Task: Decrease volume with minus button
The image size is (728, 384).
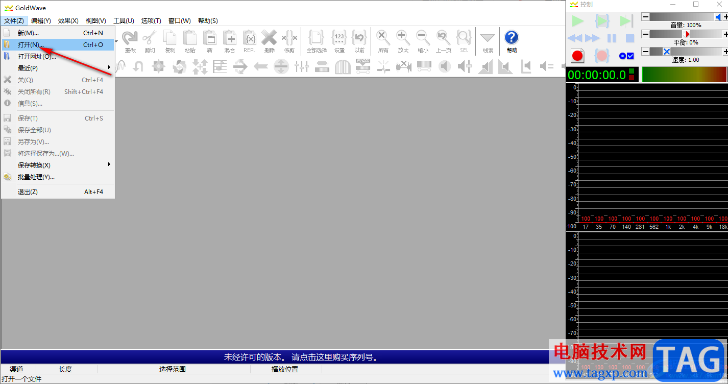Action: 645,17
